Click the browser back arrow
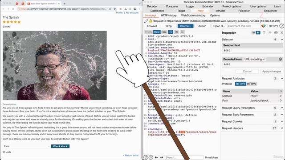Screen dimensions: 285x160 click(4, 9)
